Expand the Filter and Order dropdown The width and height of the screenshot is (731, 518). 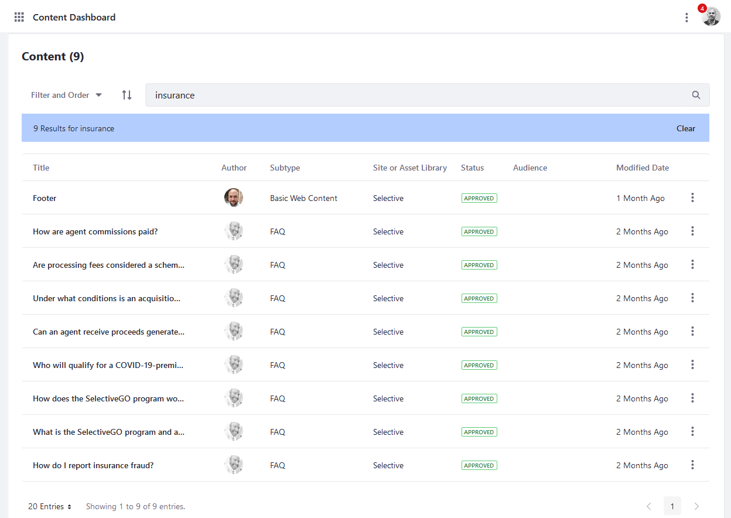[x=66, y=95]
